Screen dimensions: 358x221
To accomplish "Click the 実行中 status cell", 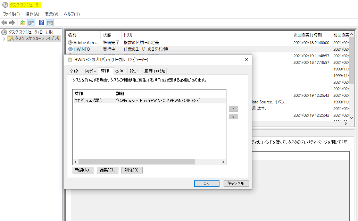I will click(x=109, y=49).
